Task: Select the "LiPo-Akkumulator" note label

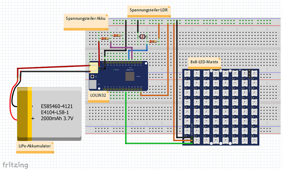Action: point(35,146)
